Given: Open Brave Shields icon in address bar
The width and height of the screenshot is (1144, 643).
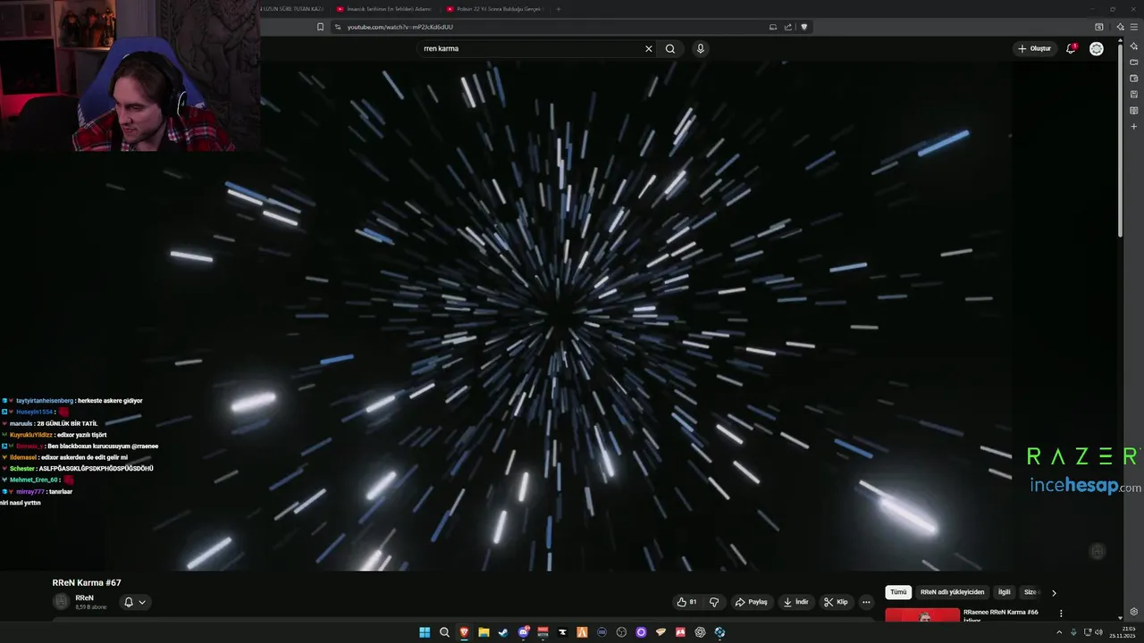Looking at the screenshot, I should 804,27.
